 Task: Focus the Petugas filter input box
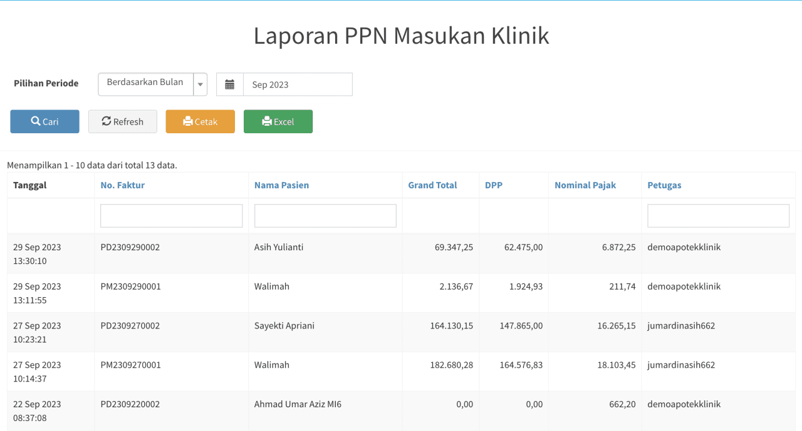click(718, 216)
